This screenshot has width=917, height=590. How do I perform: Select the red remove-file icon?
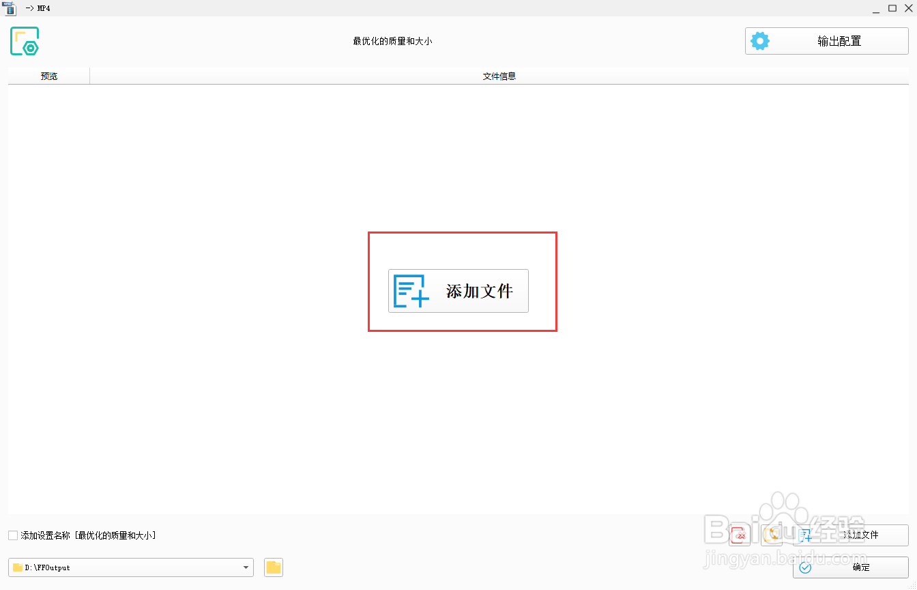click(x=740, y=535)
